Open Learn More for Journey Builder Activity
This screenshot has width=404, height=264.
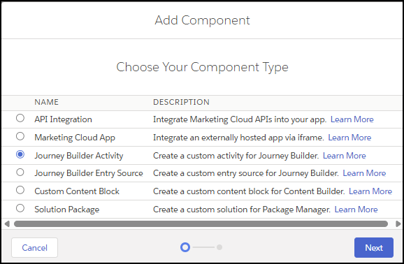(345, 156)
